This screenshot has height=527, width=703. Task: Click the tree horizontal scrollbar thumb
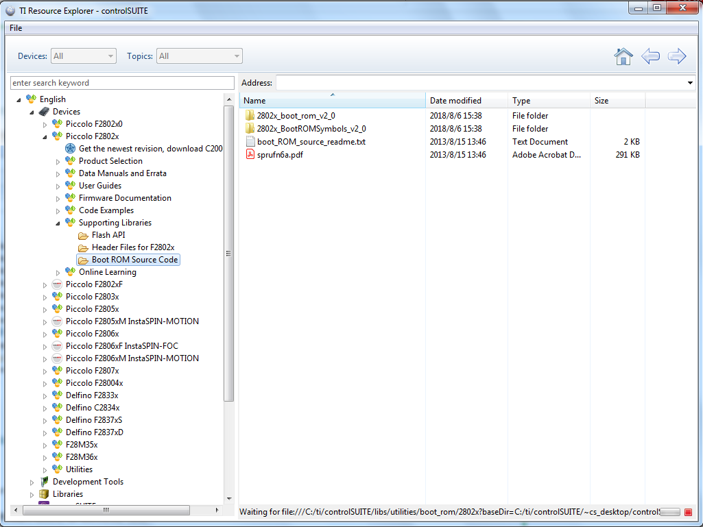[106, 510]
